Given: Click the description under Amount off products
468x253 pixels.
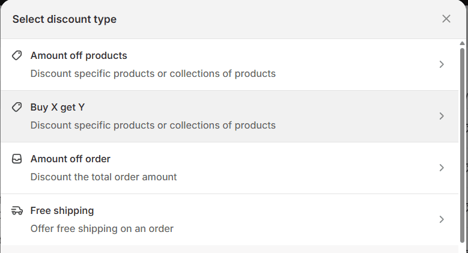Looking at the screenshot, I should point(153,74).
